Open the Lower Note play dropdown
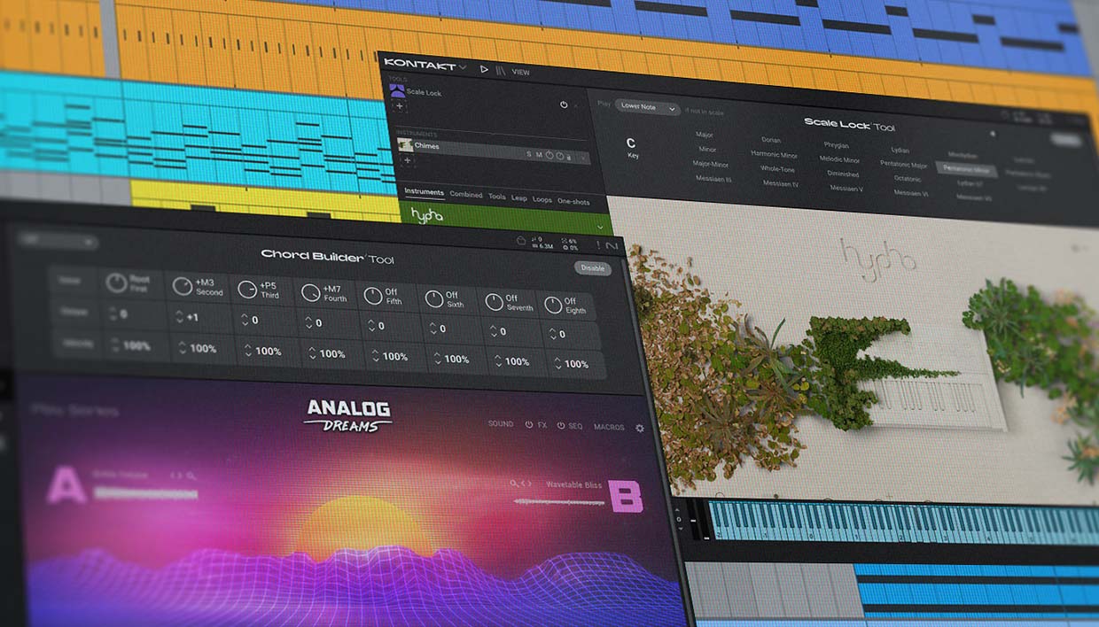 click(647, 108)
